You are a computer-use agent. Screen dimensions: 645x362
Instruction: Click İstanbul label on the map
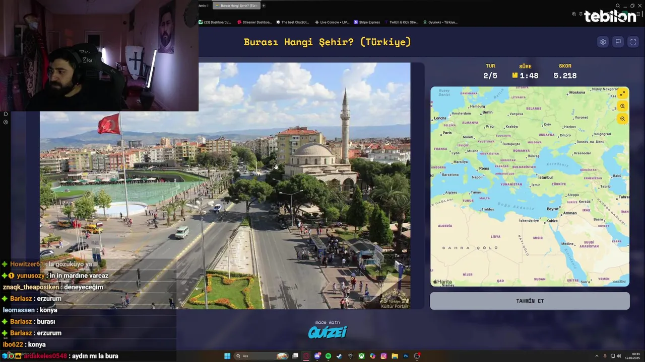pos(545,177)
